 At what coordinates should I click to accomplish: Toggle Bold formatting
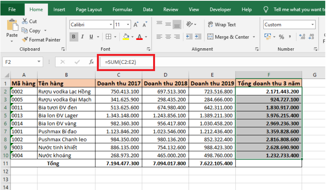tap(74, 37)
